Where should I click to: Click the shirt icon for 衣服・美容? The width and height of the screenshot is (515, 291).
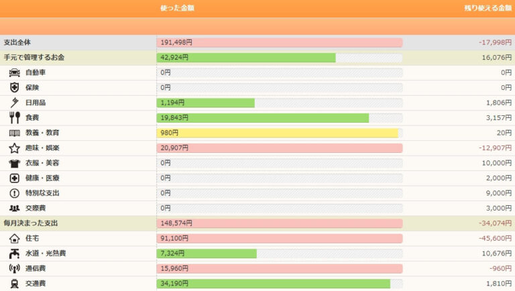(x=15, y=163)
